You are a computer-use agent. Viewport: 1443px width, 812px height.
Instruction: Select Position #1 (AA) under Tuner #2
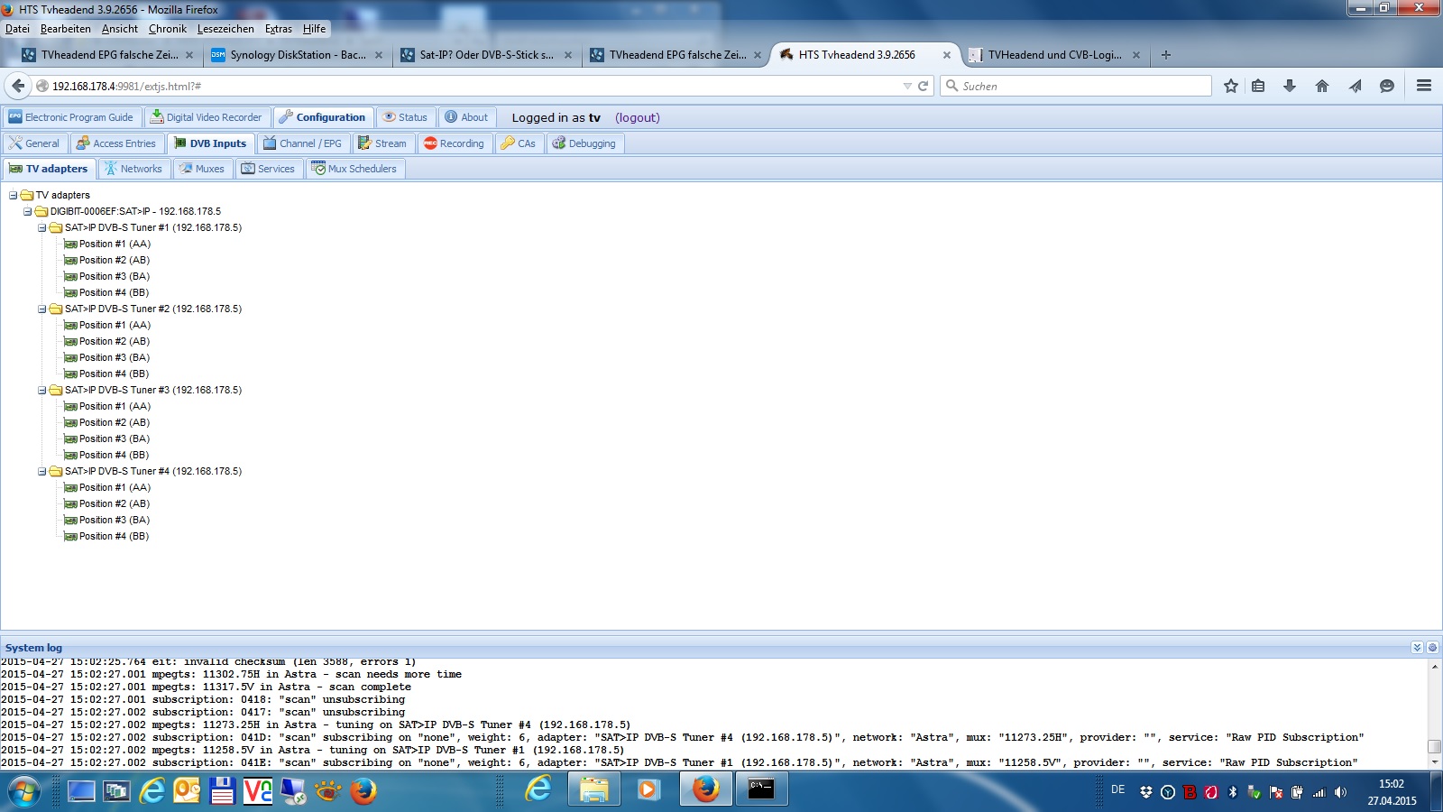pos(115,325)
